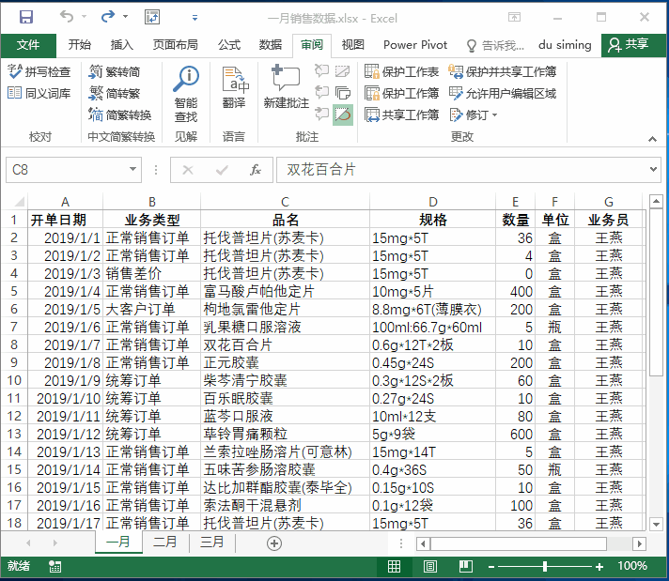Screen dimensions: 669x581
Task: Click 共享工作簿 share workbook
Action: 401,115
